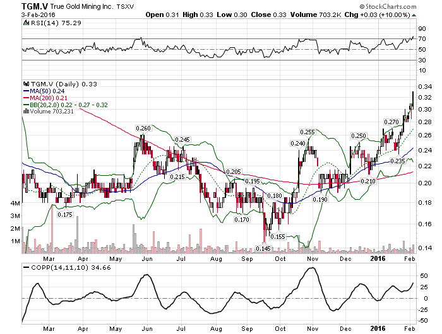Click the RSI mountain icon beside RSI(14)
Screen dimensions: 442x334
(26, 23)
